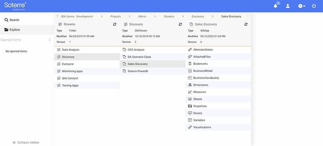Click the Dimensions cube icon

(x=190, y=85)
